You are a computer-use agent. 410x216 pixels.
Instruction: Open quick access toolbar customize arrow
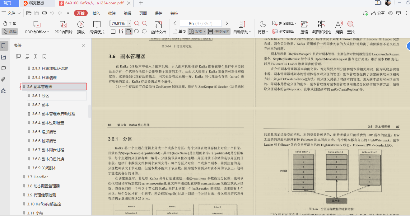(68, 13)
